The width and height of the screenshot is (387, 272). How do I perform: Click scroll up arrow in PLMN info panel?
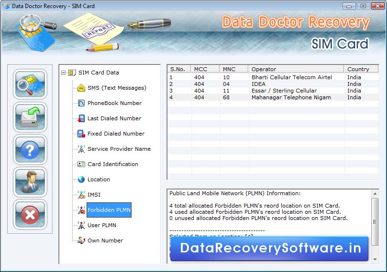coord(375,194)
